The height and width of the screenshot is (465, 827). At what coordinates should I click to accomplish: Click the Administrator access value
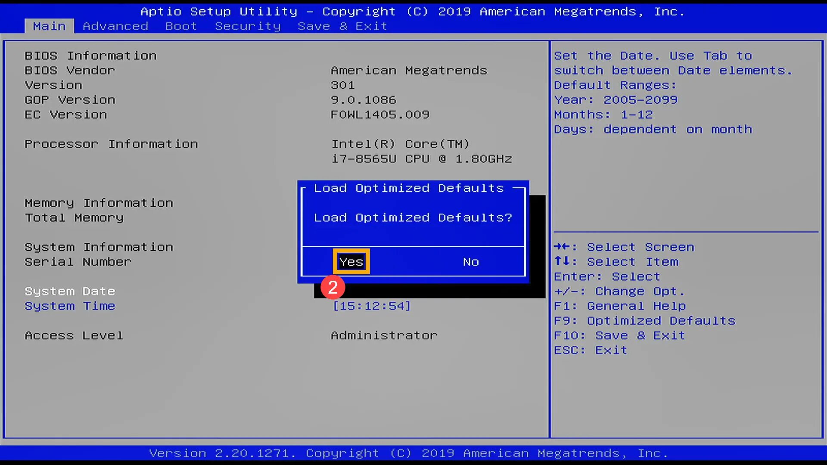point(384,335)
